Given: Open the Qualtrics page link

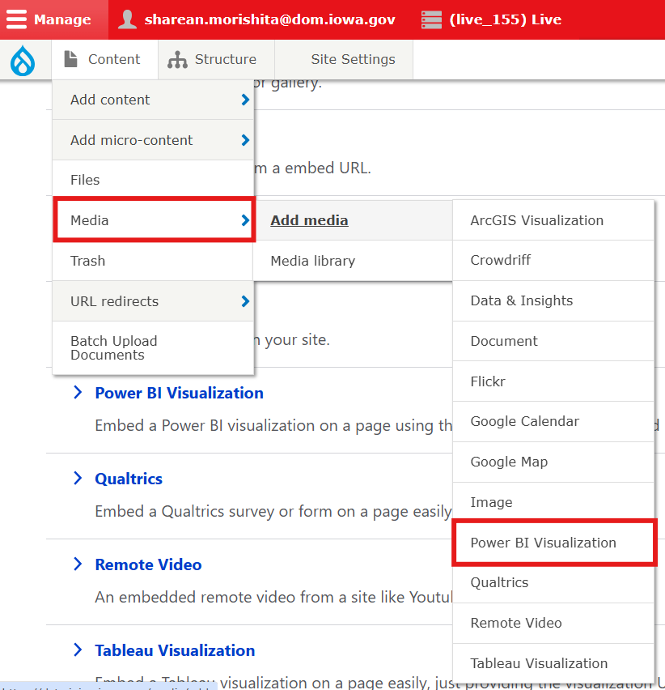Looking at the screenshot, I should 129,479.
